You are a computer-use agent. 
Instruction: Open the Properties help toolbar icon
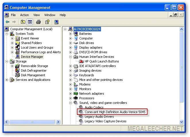pyautogui.click(x=47, y=22)
